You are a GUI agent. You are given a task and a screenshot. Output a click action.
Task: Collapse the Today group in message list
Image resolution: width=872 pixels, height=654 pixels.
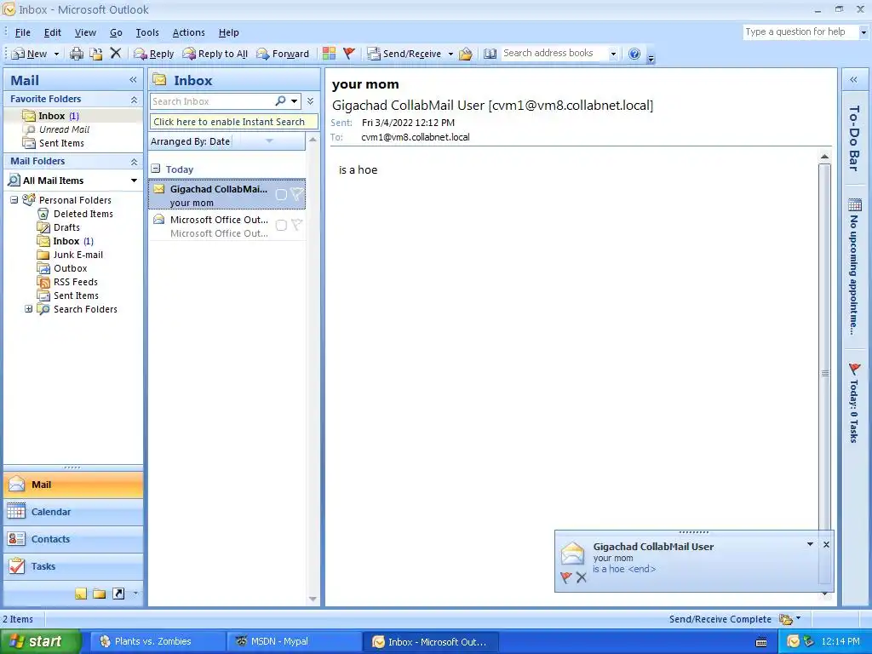(x=157, y=169)
